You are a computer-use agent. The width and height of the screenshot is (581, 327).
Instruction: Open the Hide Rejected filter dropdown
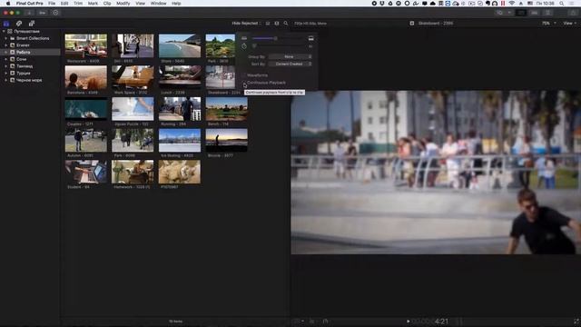[246, 24]
